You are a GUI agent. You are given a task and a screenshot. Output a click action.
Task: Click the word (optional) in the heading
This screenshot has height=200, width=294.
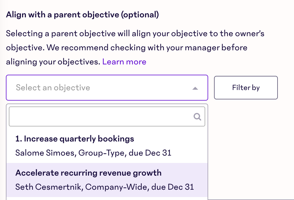click(140, 15)
